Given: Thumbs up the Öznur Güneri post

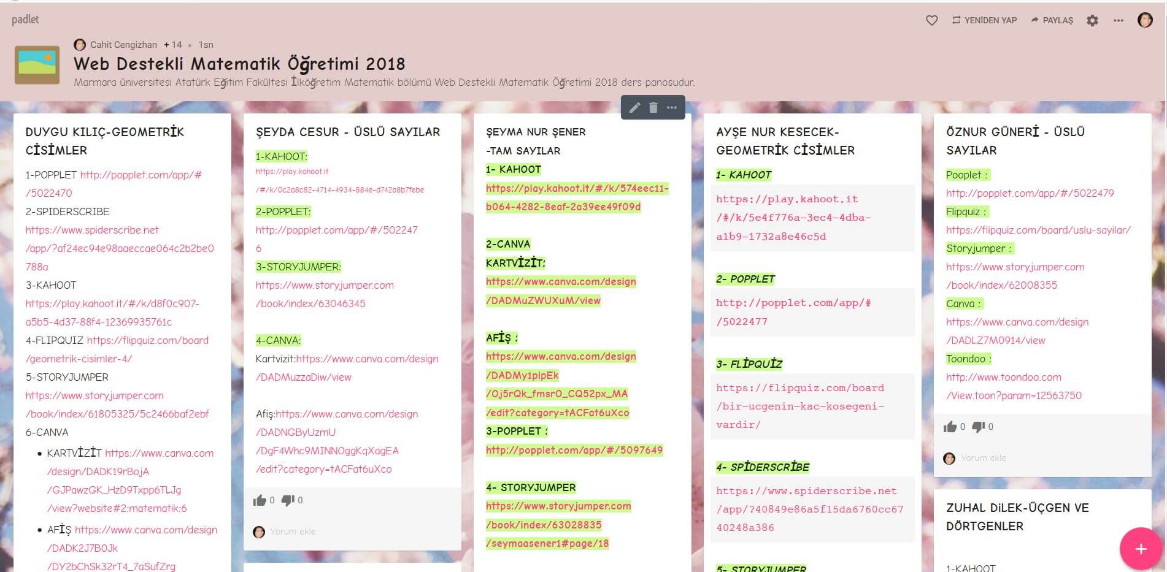Looking at the screenshot, I should [950, 427].
